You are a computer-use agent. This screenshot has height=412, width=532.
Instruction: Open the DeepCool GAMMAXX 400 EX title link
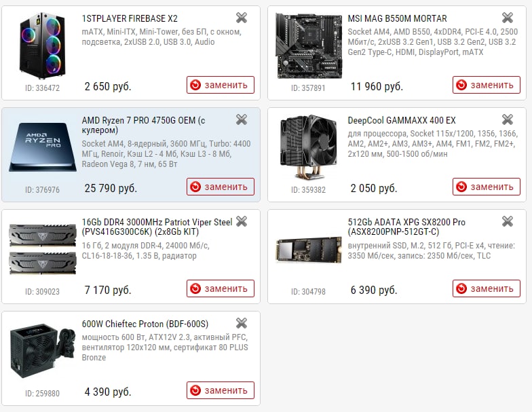pos(402,120)
